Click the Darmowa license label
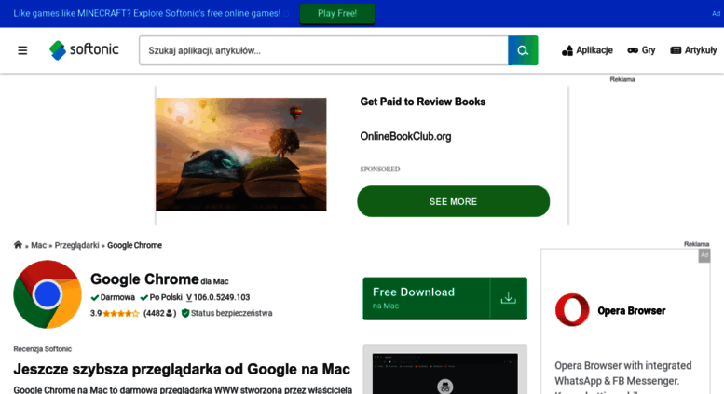 [113, 297]
